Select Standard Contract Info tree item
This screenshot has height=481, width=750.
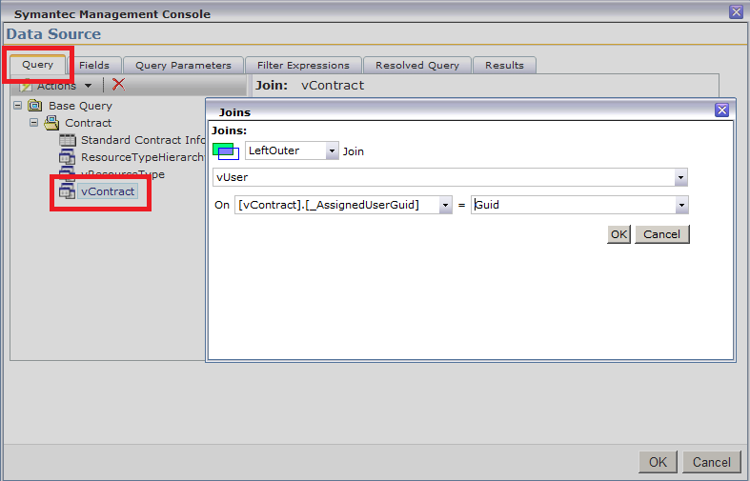click(143, 140)
